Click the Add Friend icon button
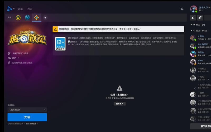Viewport: 211px width, 132px height. 193,18
